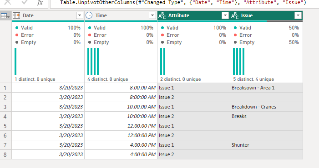Select the Date column header
Image resolution: width=319 pixels, height=168 pixels.
[48, 15]
